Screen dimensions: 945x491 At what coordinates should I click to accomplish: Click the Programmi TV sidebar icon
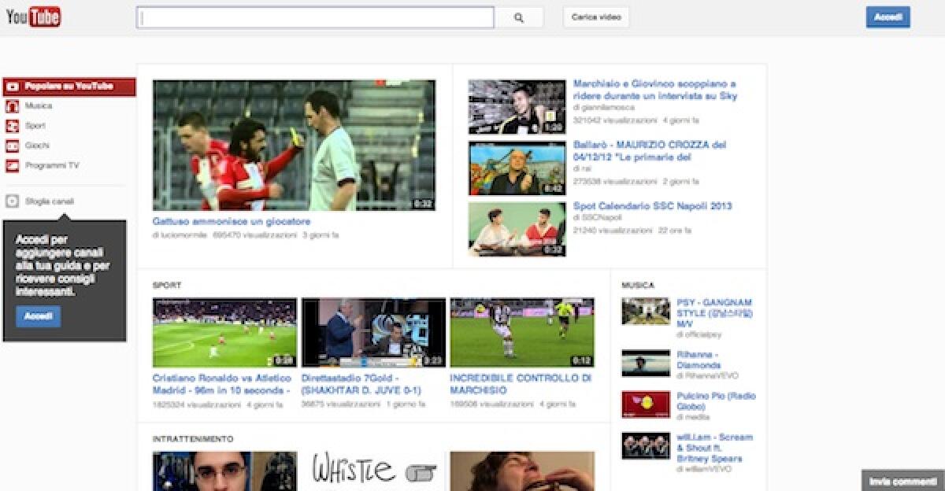[x=12, y=166]
